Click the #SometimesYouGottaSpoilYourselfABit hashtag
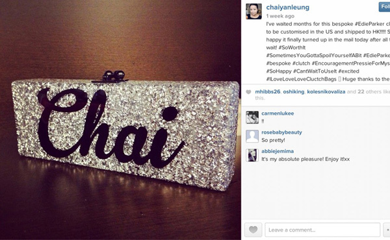 314,55
